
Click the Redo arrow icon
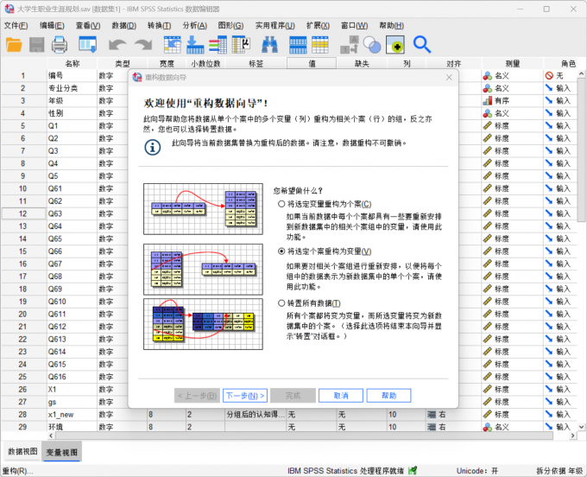[143, 45]
